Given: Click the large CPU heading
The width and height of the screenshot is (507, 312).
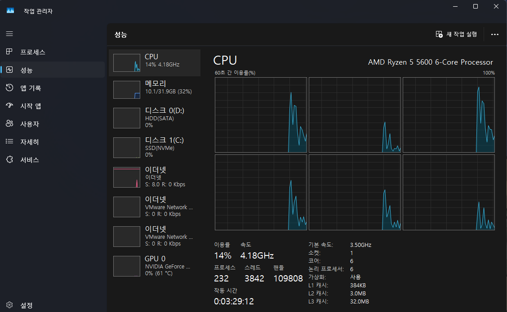Looking at the screenshot, I should (x=225, y=61).
